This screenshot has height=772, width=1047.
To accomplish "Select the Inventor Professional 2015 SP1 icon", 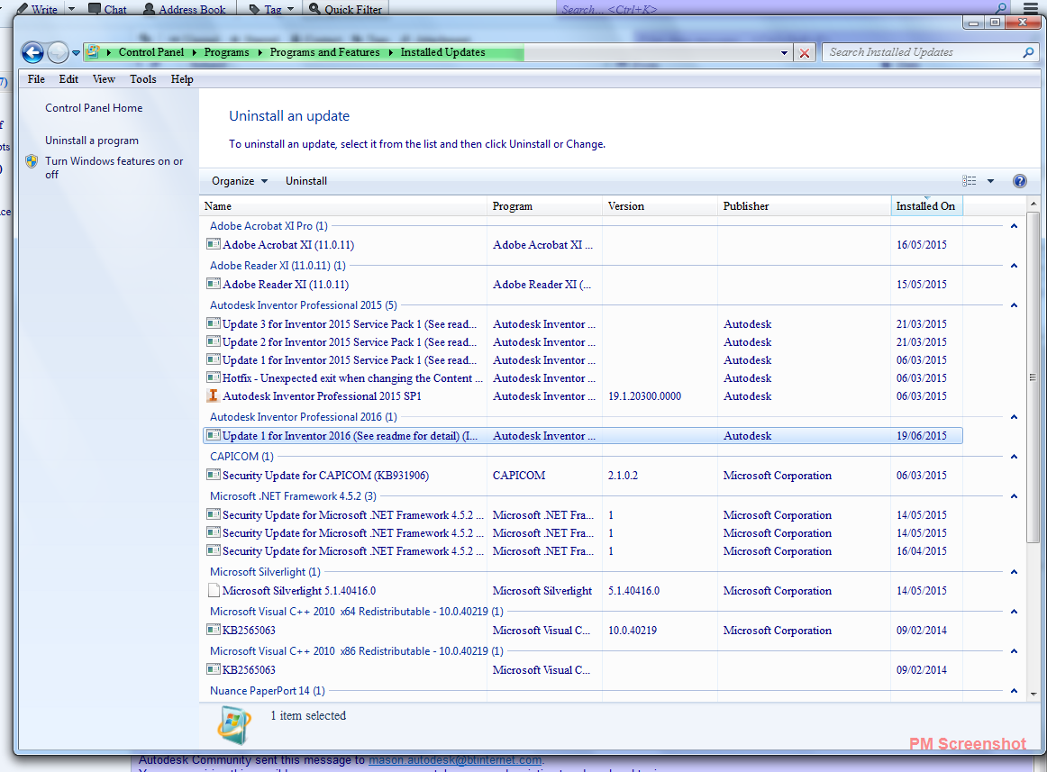I will (213, 395).
